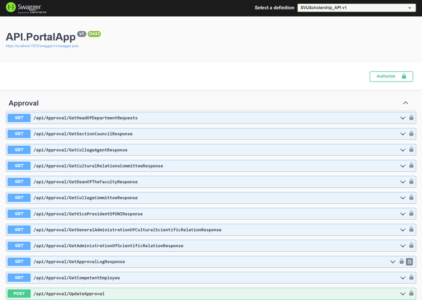Collapse the Approval section with the arrow
The width and height of the screenshot is (422, 300).
pyautogui.click(x=406, y=103)
